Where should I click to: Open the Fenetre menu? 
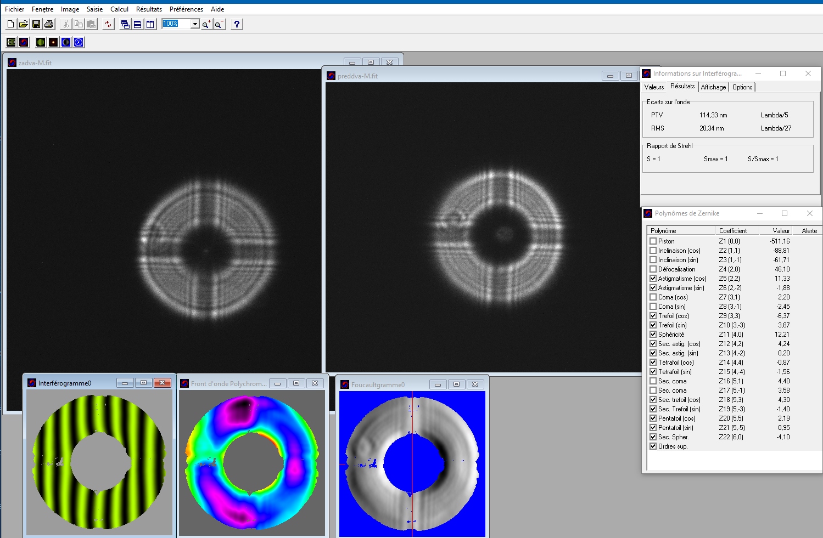click(x=43, y=9)
